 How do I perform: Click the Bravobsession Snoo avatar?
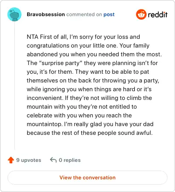click(14, 14)
